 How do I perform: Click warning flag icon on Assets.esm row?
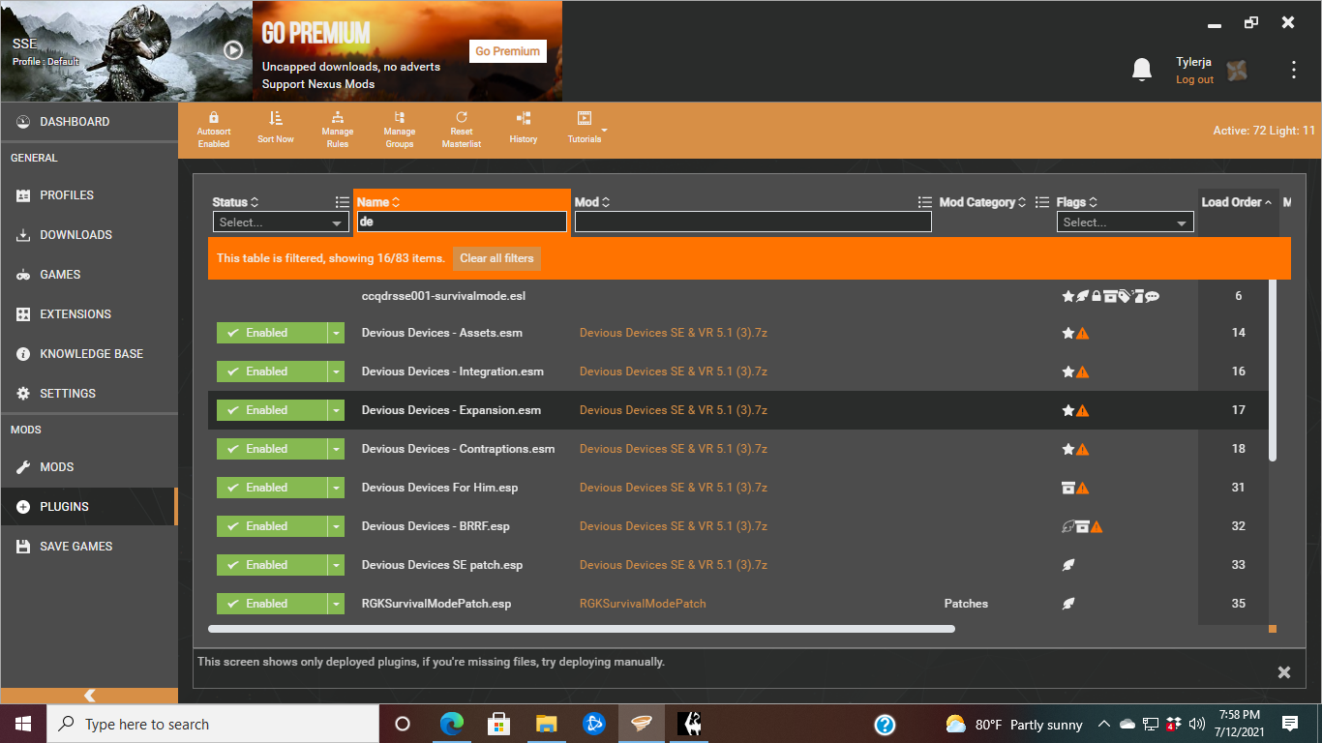[1083, 333]
